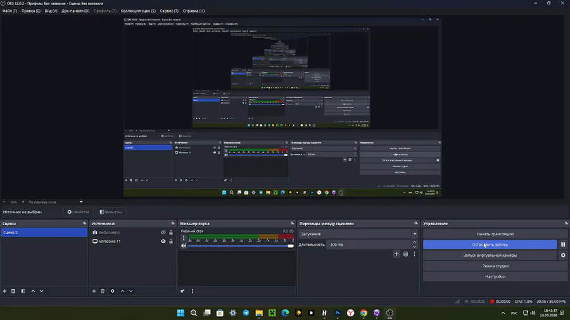This screenshot has height=320, width=570.
Task: Show the hidden Вебкамера source
Action: (x=163, y=232)
